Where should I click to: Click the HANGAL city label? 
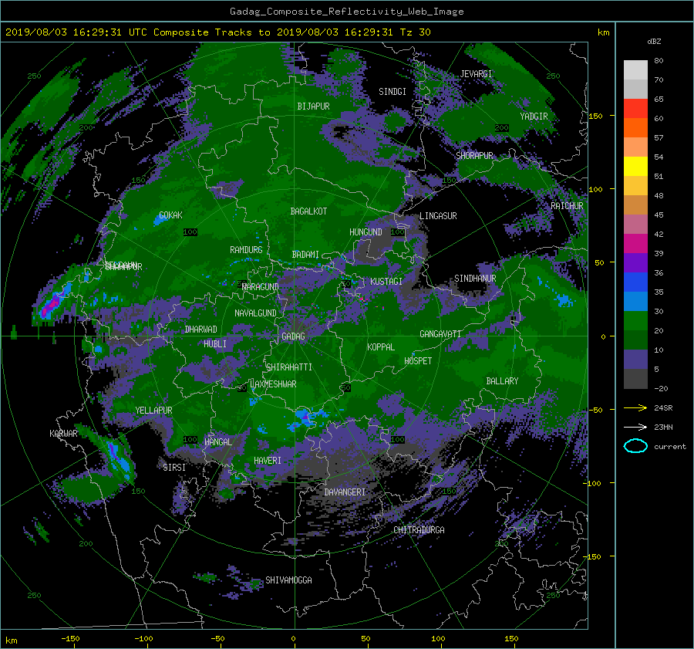click(x=217, y=442)
